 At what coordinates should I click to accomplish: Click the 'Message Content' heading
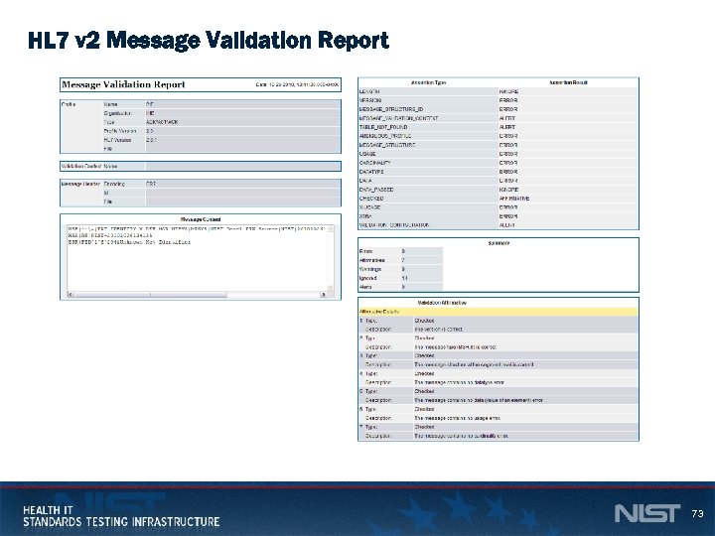tap(201, 219)
